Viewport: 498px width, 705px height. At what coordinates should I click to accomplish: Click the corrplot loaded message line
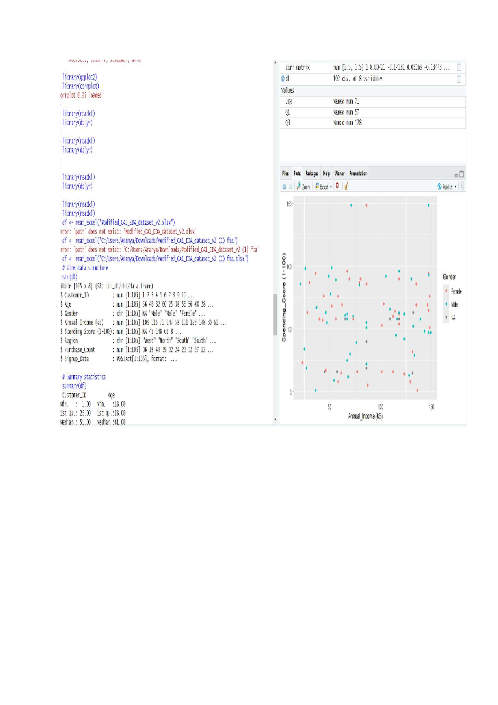tap(81, 95)
